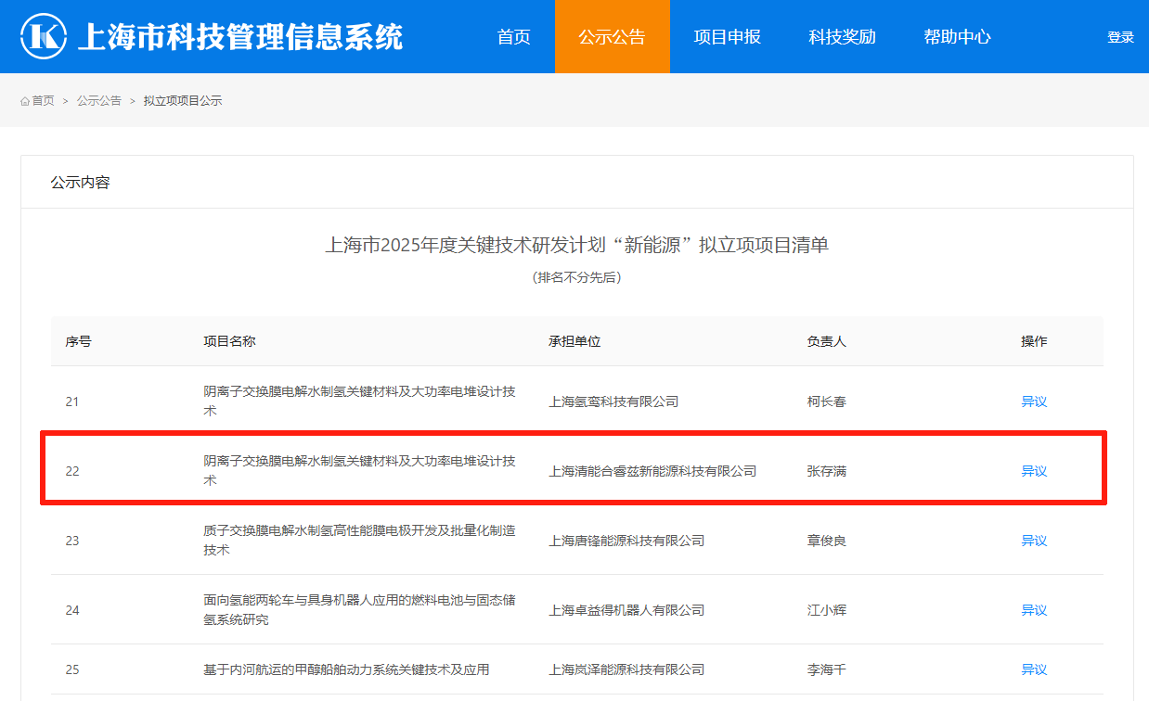Click 异议 for project number 21
Screen dimensions: 1149x701
tap(1034, 401)
